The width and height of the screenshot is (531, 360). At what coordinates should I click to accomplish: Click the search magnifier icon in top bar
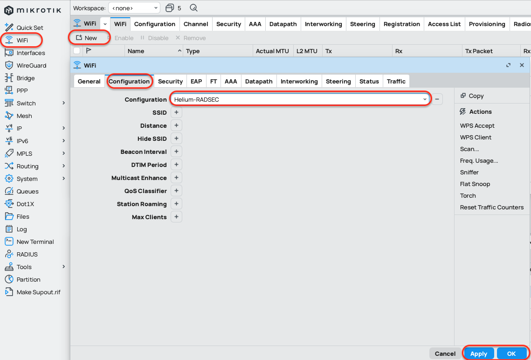(x=194, y=8)
